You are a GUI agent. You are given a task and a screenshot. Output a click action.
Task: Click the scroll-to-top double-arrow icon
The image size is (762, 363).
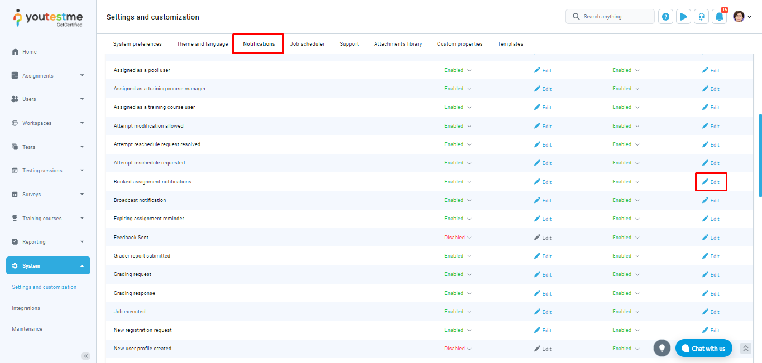tap(745, 349)
